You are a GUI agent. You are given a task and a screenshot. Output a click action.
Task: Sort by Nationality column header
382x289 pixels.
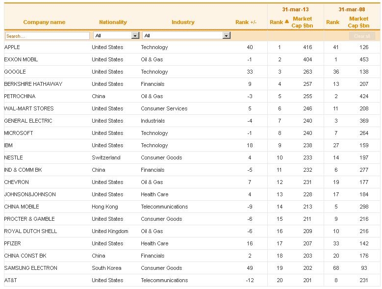[x=113, y=22]
